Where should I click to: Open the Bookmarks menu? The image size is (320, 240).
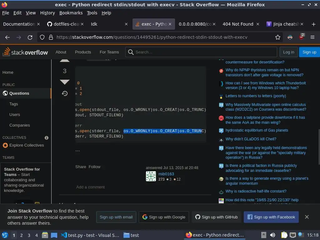tap(71, 13)
